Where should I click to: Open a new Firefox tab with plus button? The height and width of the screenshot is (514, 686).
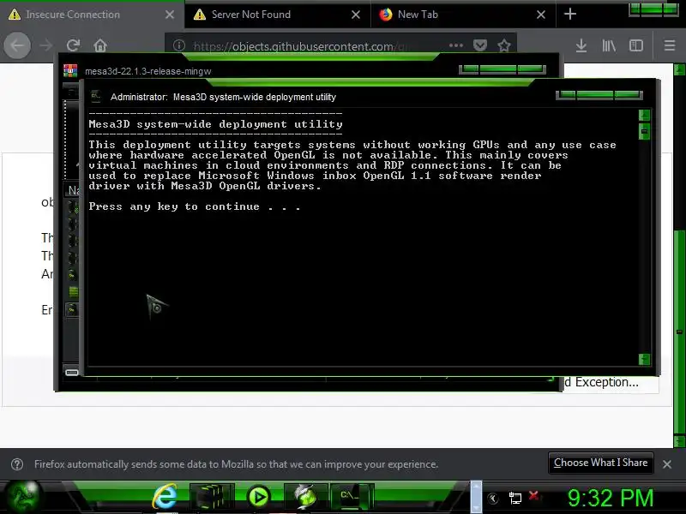point(570,15)
